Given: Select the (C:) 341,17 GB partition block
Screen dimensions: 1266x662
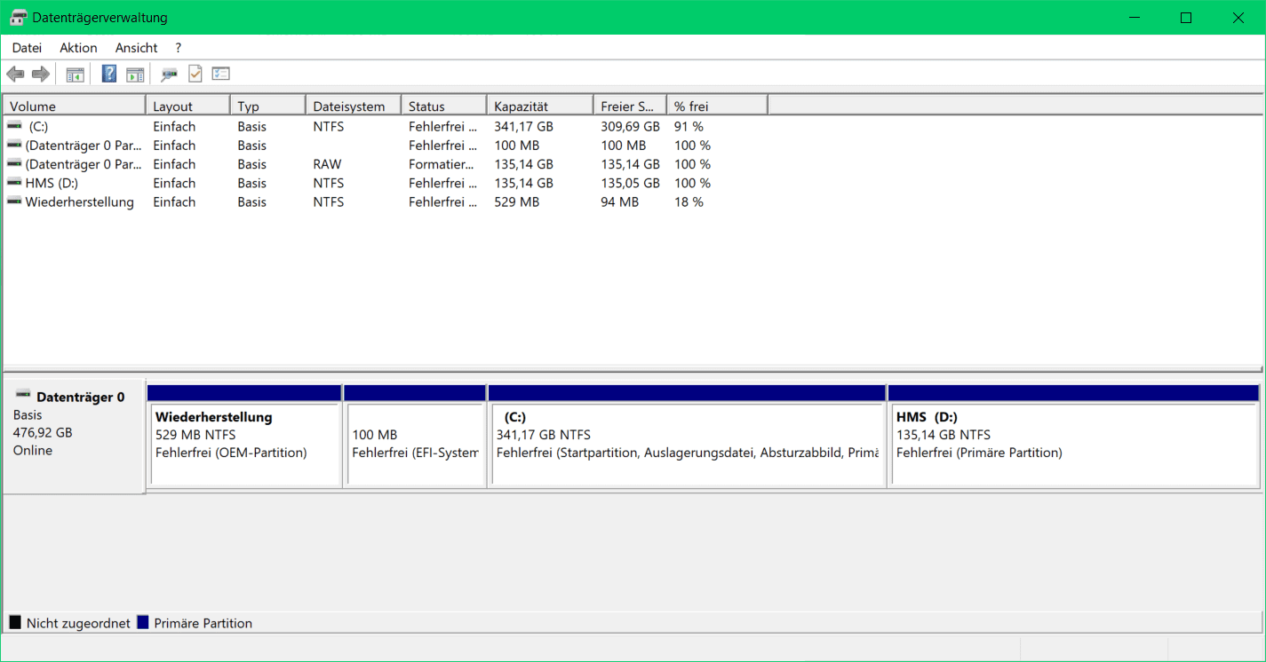Looking at the screenshot, I should tap(687, 436).
